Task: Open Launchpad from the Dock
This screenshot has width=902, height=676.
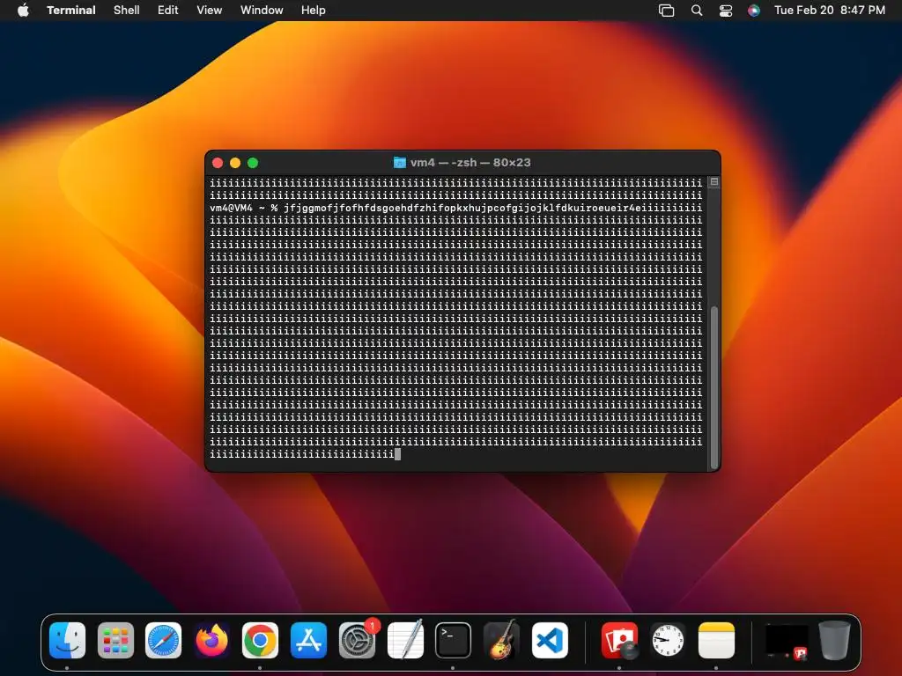Action: [x=115, y=640]
